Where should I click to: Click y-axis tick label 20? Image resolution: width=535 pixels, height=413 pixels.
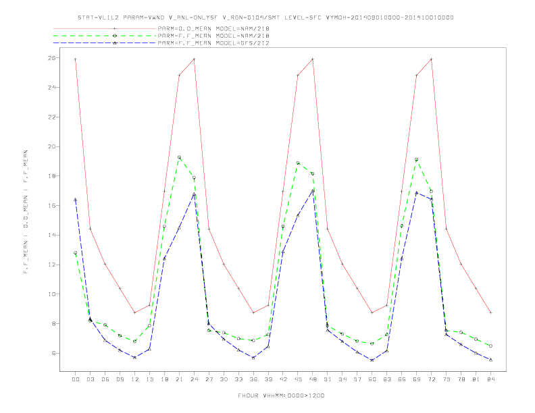pos(51,146)
